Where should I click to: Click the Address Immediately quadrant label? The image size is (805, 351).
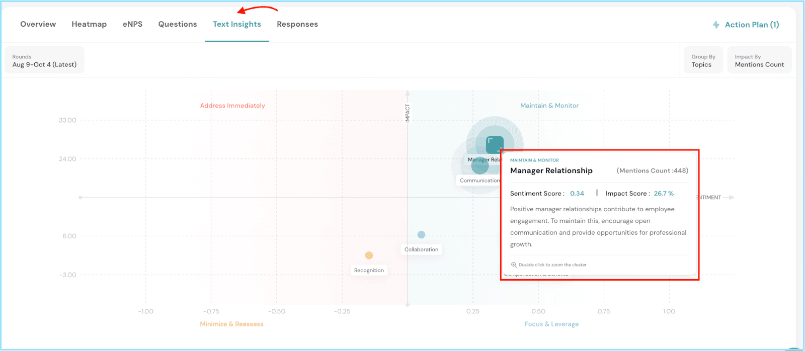(232, 106)
